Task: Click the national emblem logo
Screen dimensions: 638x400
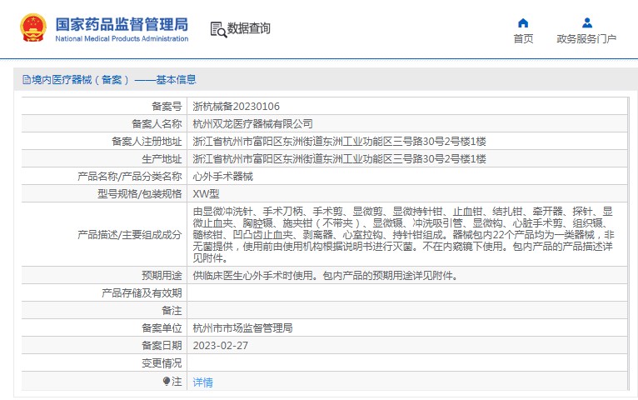Action: [33, 27]
